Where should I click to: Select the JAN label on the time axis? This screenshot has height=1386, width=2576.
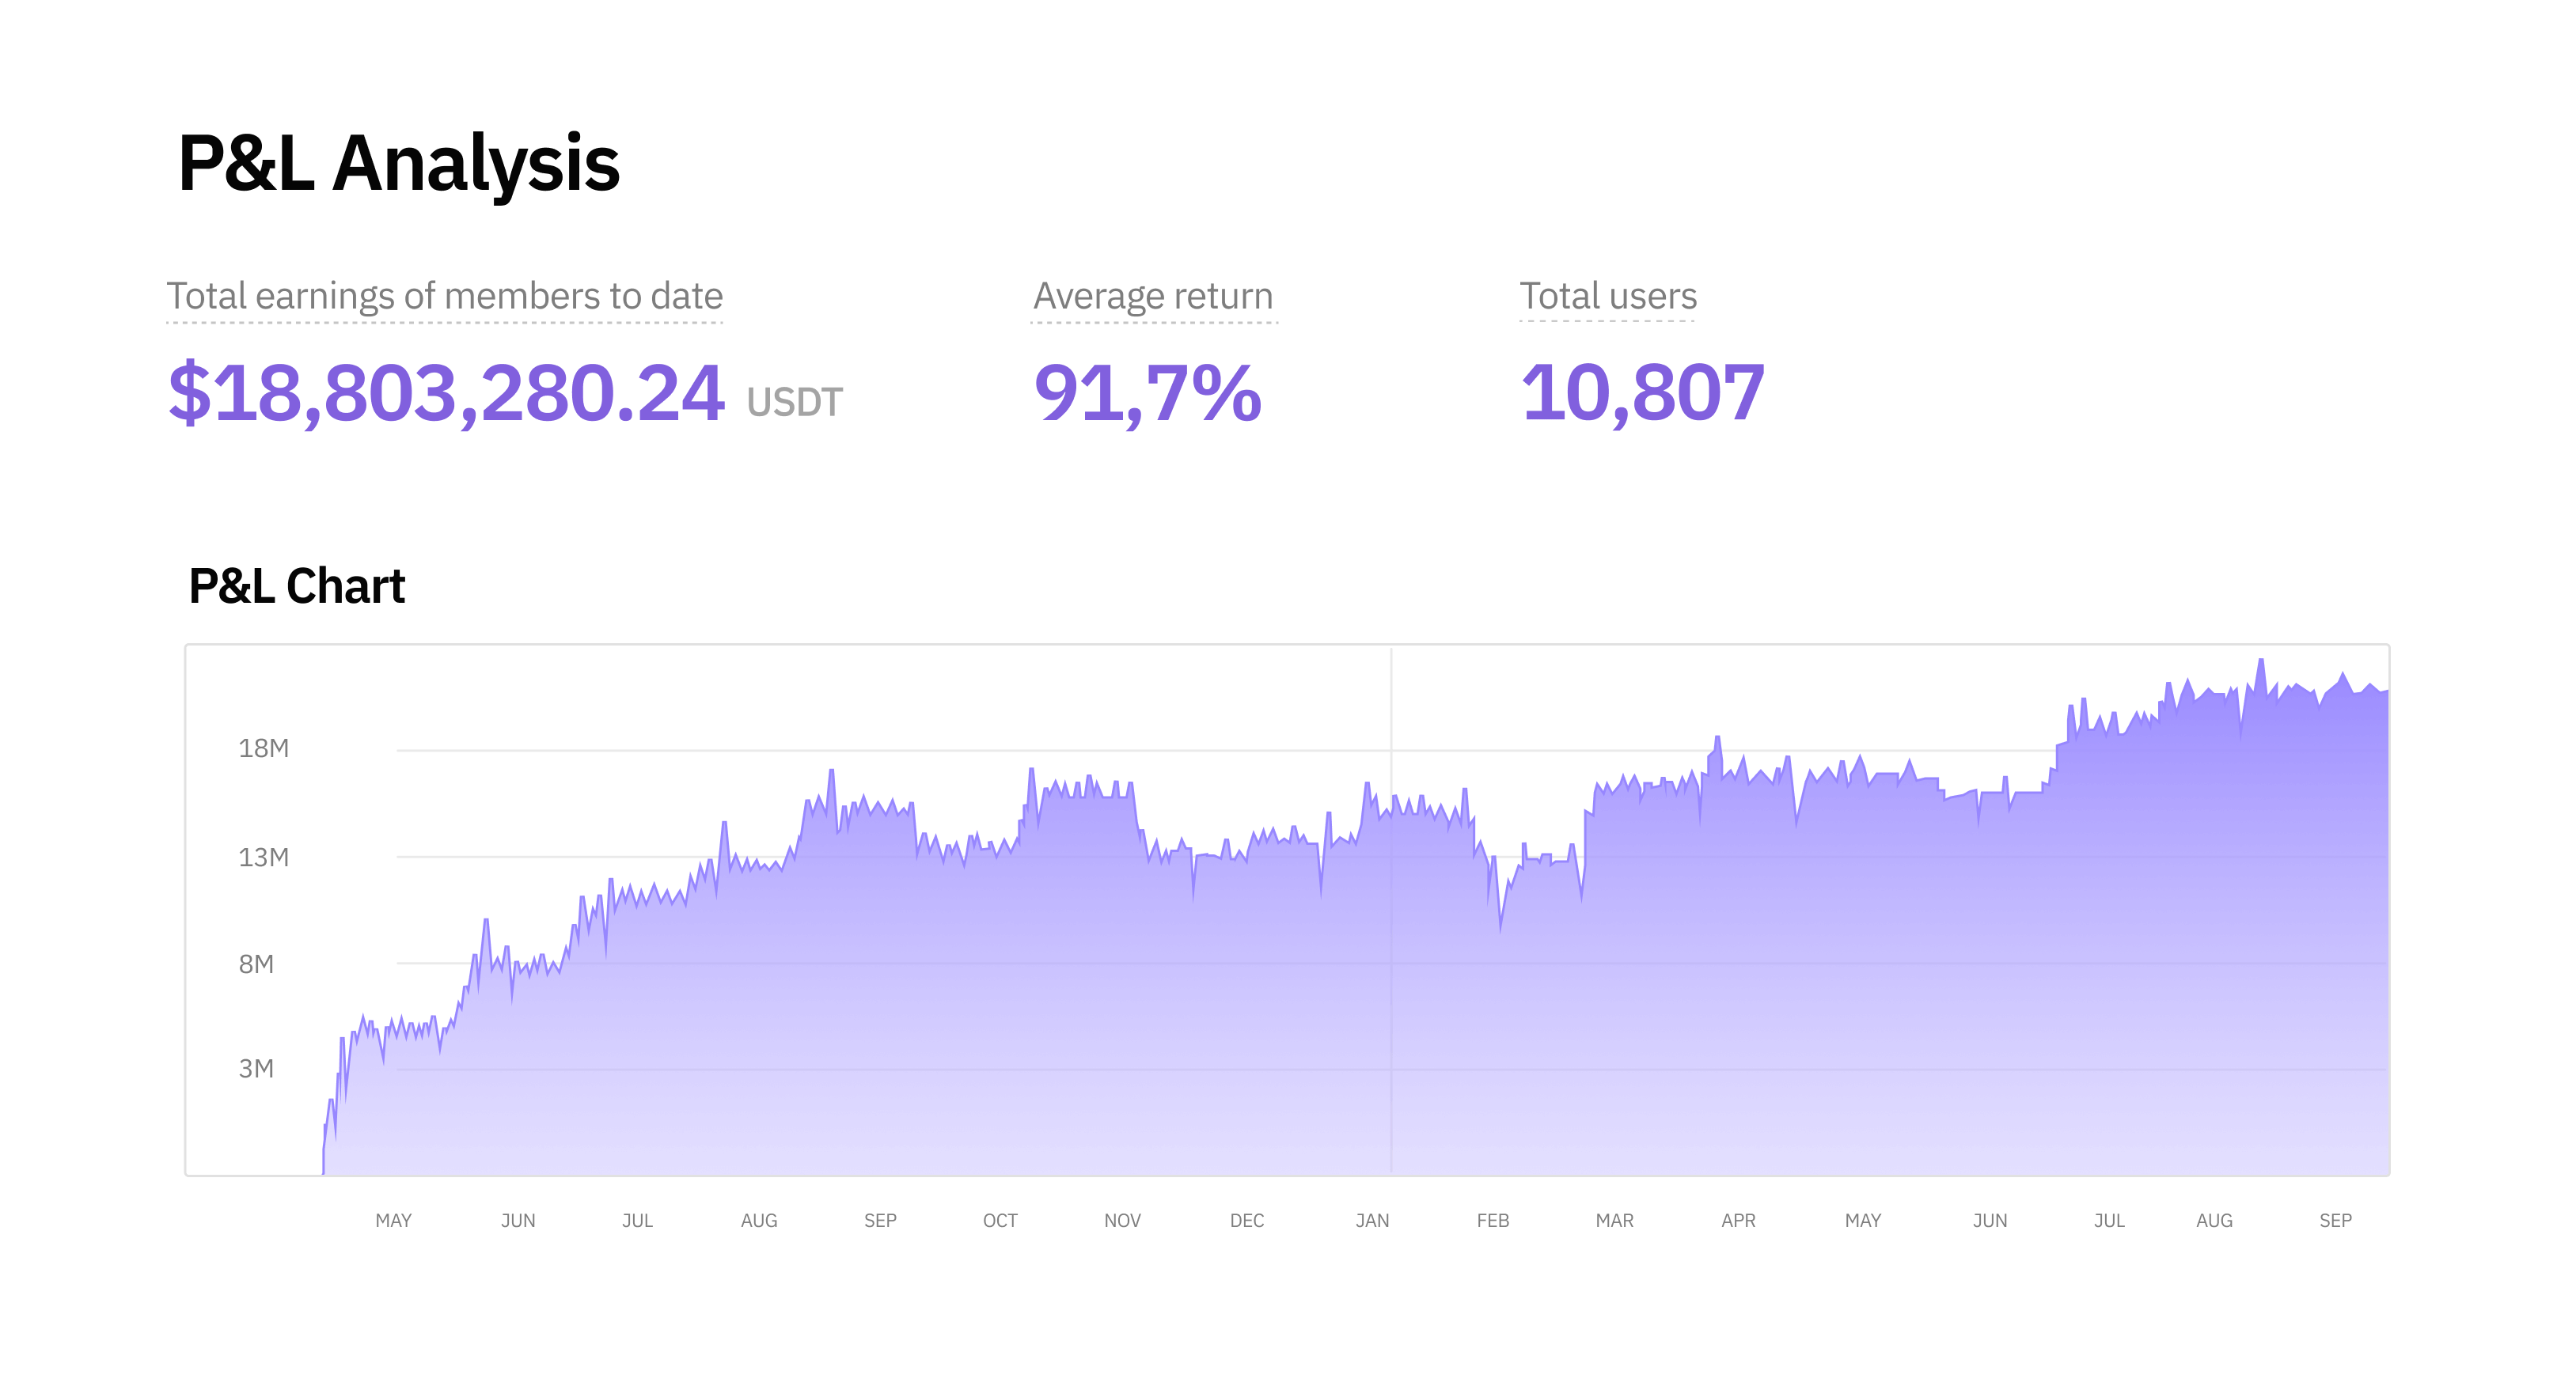(1371, 1220)
